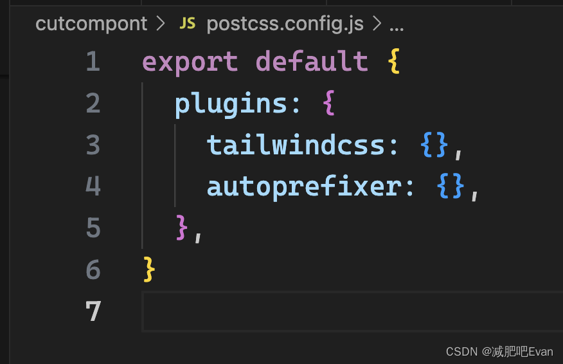This screenshot has height=364, width=563.
Task: Open postcss.config.js in the breadcrumb
Action: (285, 24)
